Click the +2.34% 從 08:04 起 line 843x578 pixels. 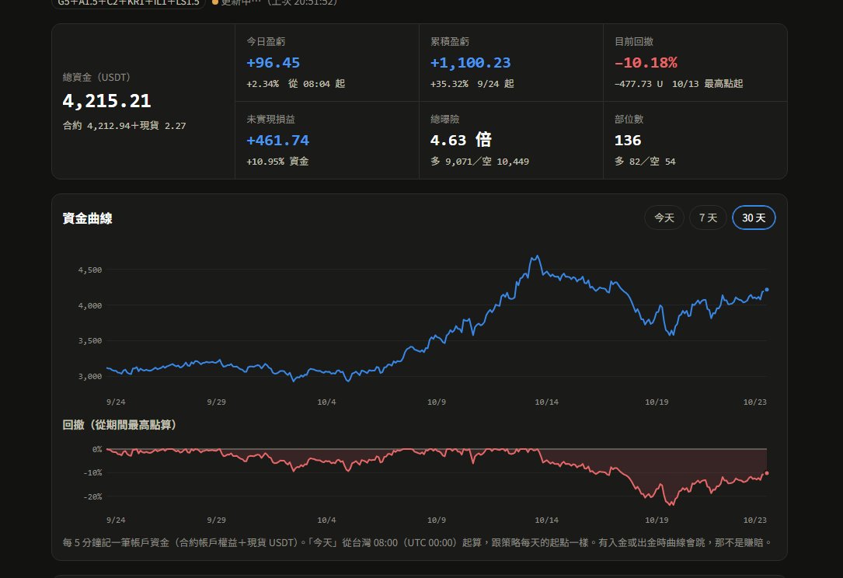pyautogui.click(x=296, y=84)
